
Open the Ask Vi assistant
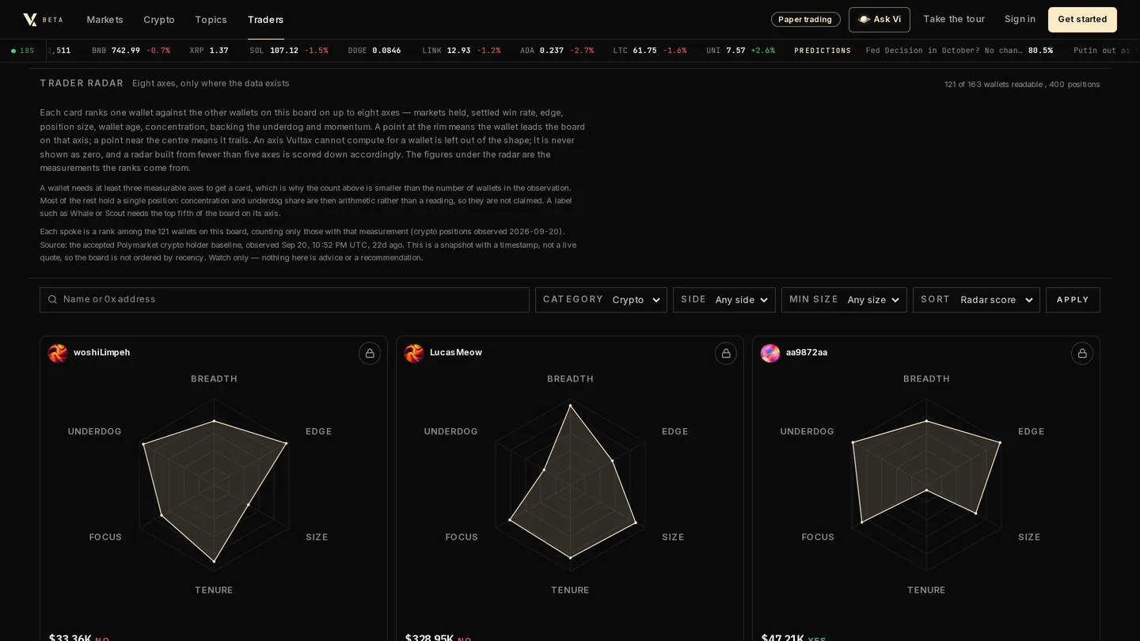[880, 20]
